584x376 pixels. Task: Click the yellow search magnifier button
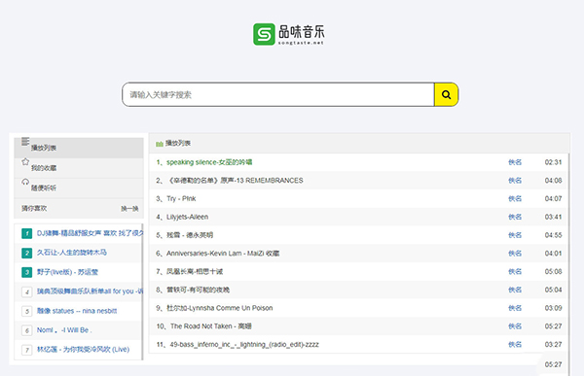coord(446,94)
